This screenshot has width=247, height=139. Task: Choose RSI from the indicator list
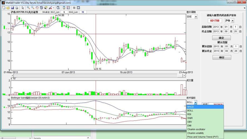(x=205, y=114)
